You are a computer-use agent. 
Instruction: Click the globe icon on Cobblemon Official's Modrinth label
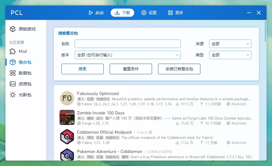(228, 142)
